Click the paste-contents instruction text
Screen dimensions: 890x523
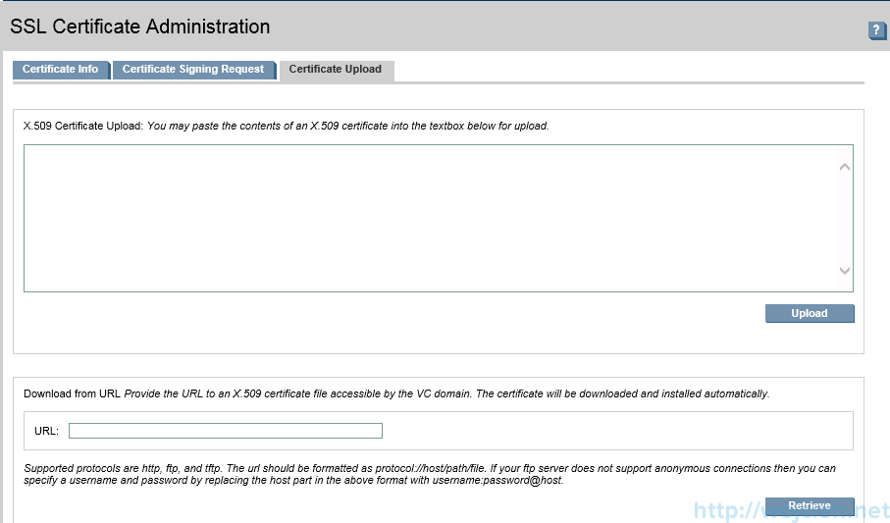coord(348,126)
